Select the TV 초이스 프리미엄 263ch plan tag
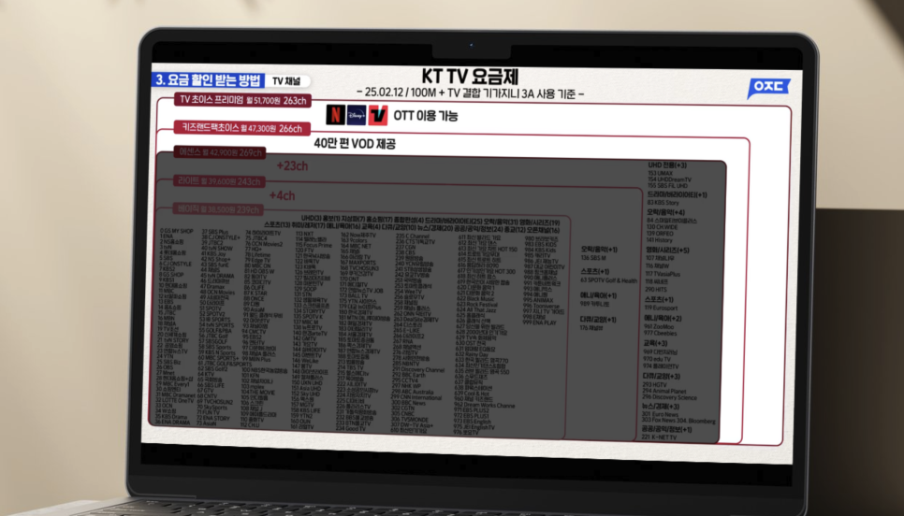This screenshot has width=904, height=516. point(242,100)
